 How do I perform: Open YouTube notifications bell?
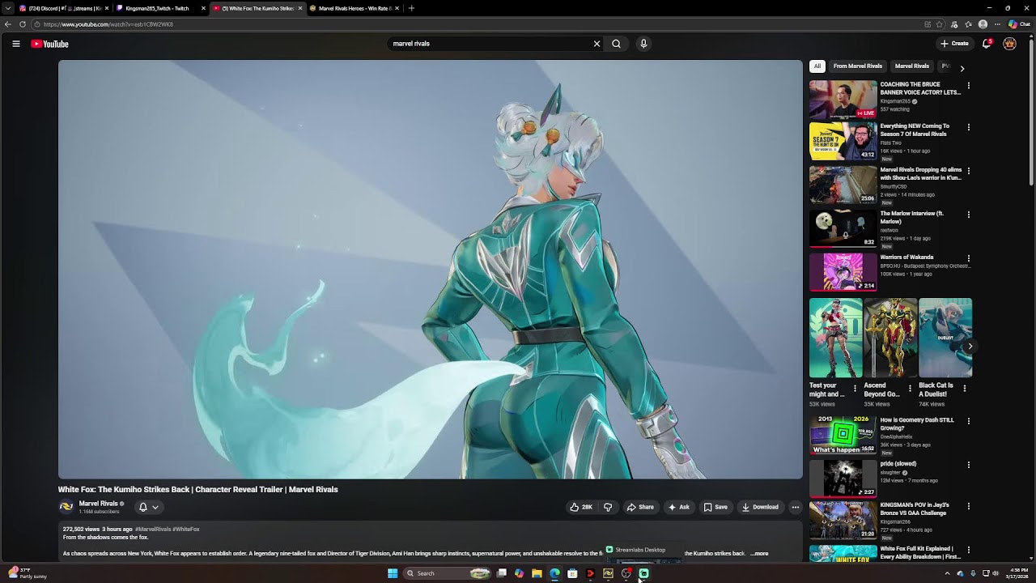click(987, 44)
